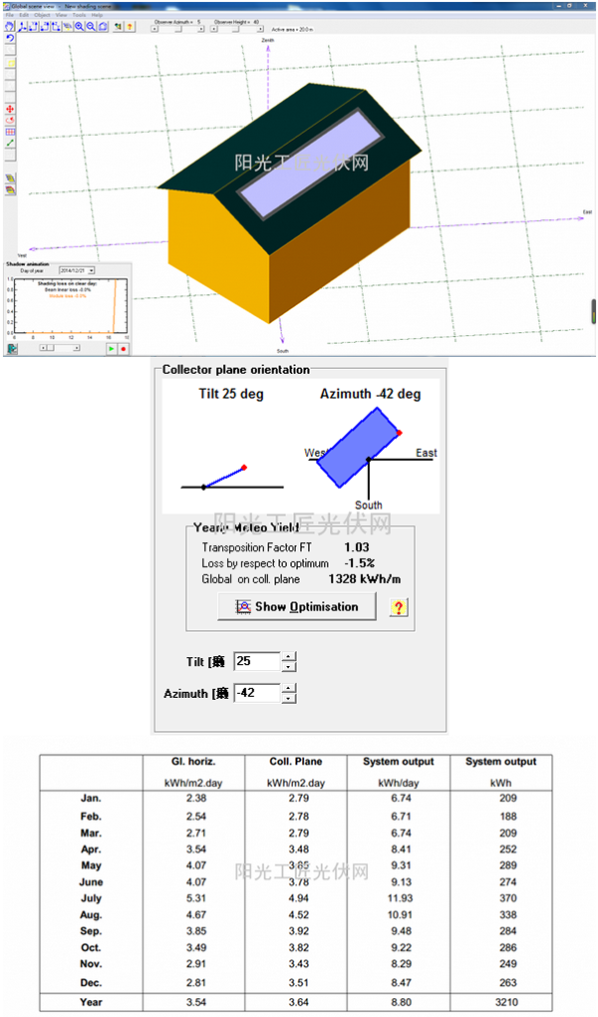Click the blue undo arrow icon
Viewport: 598px width, 1017px height.
(10, 38)
